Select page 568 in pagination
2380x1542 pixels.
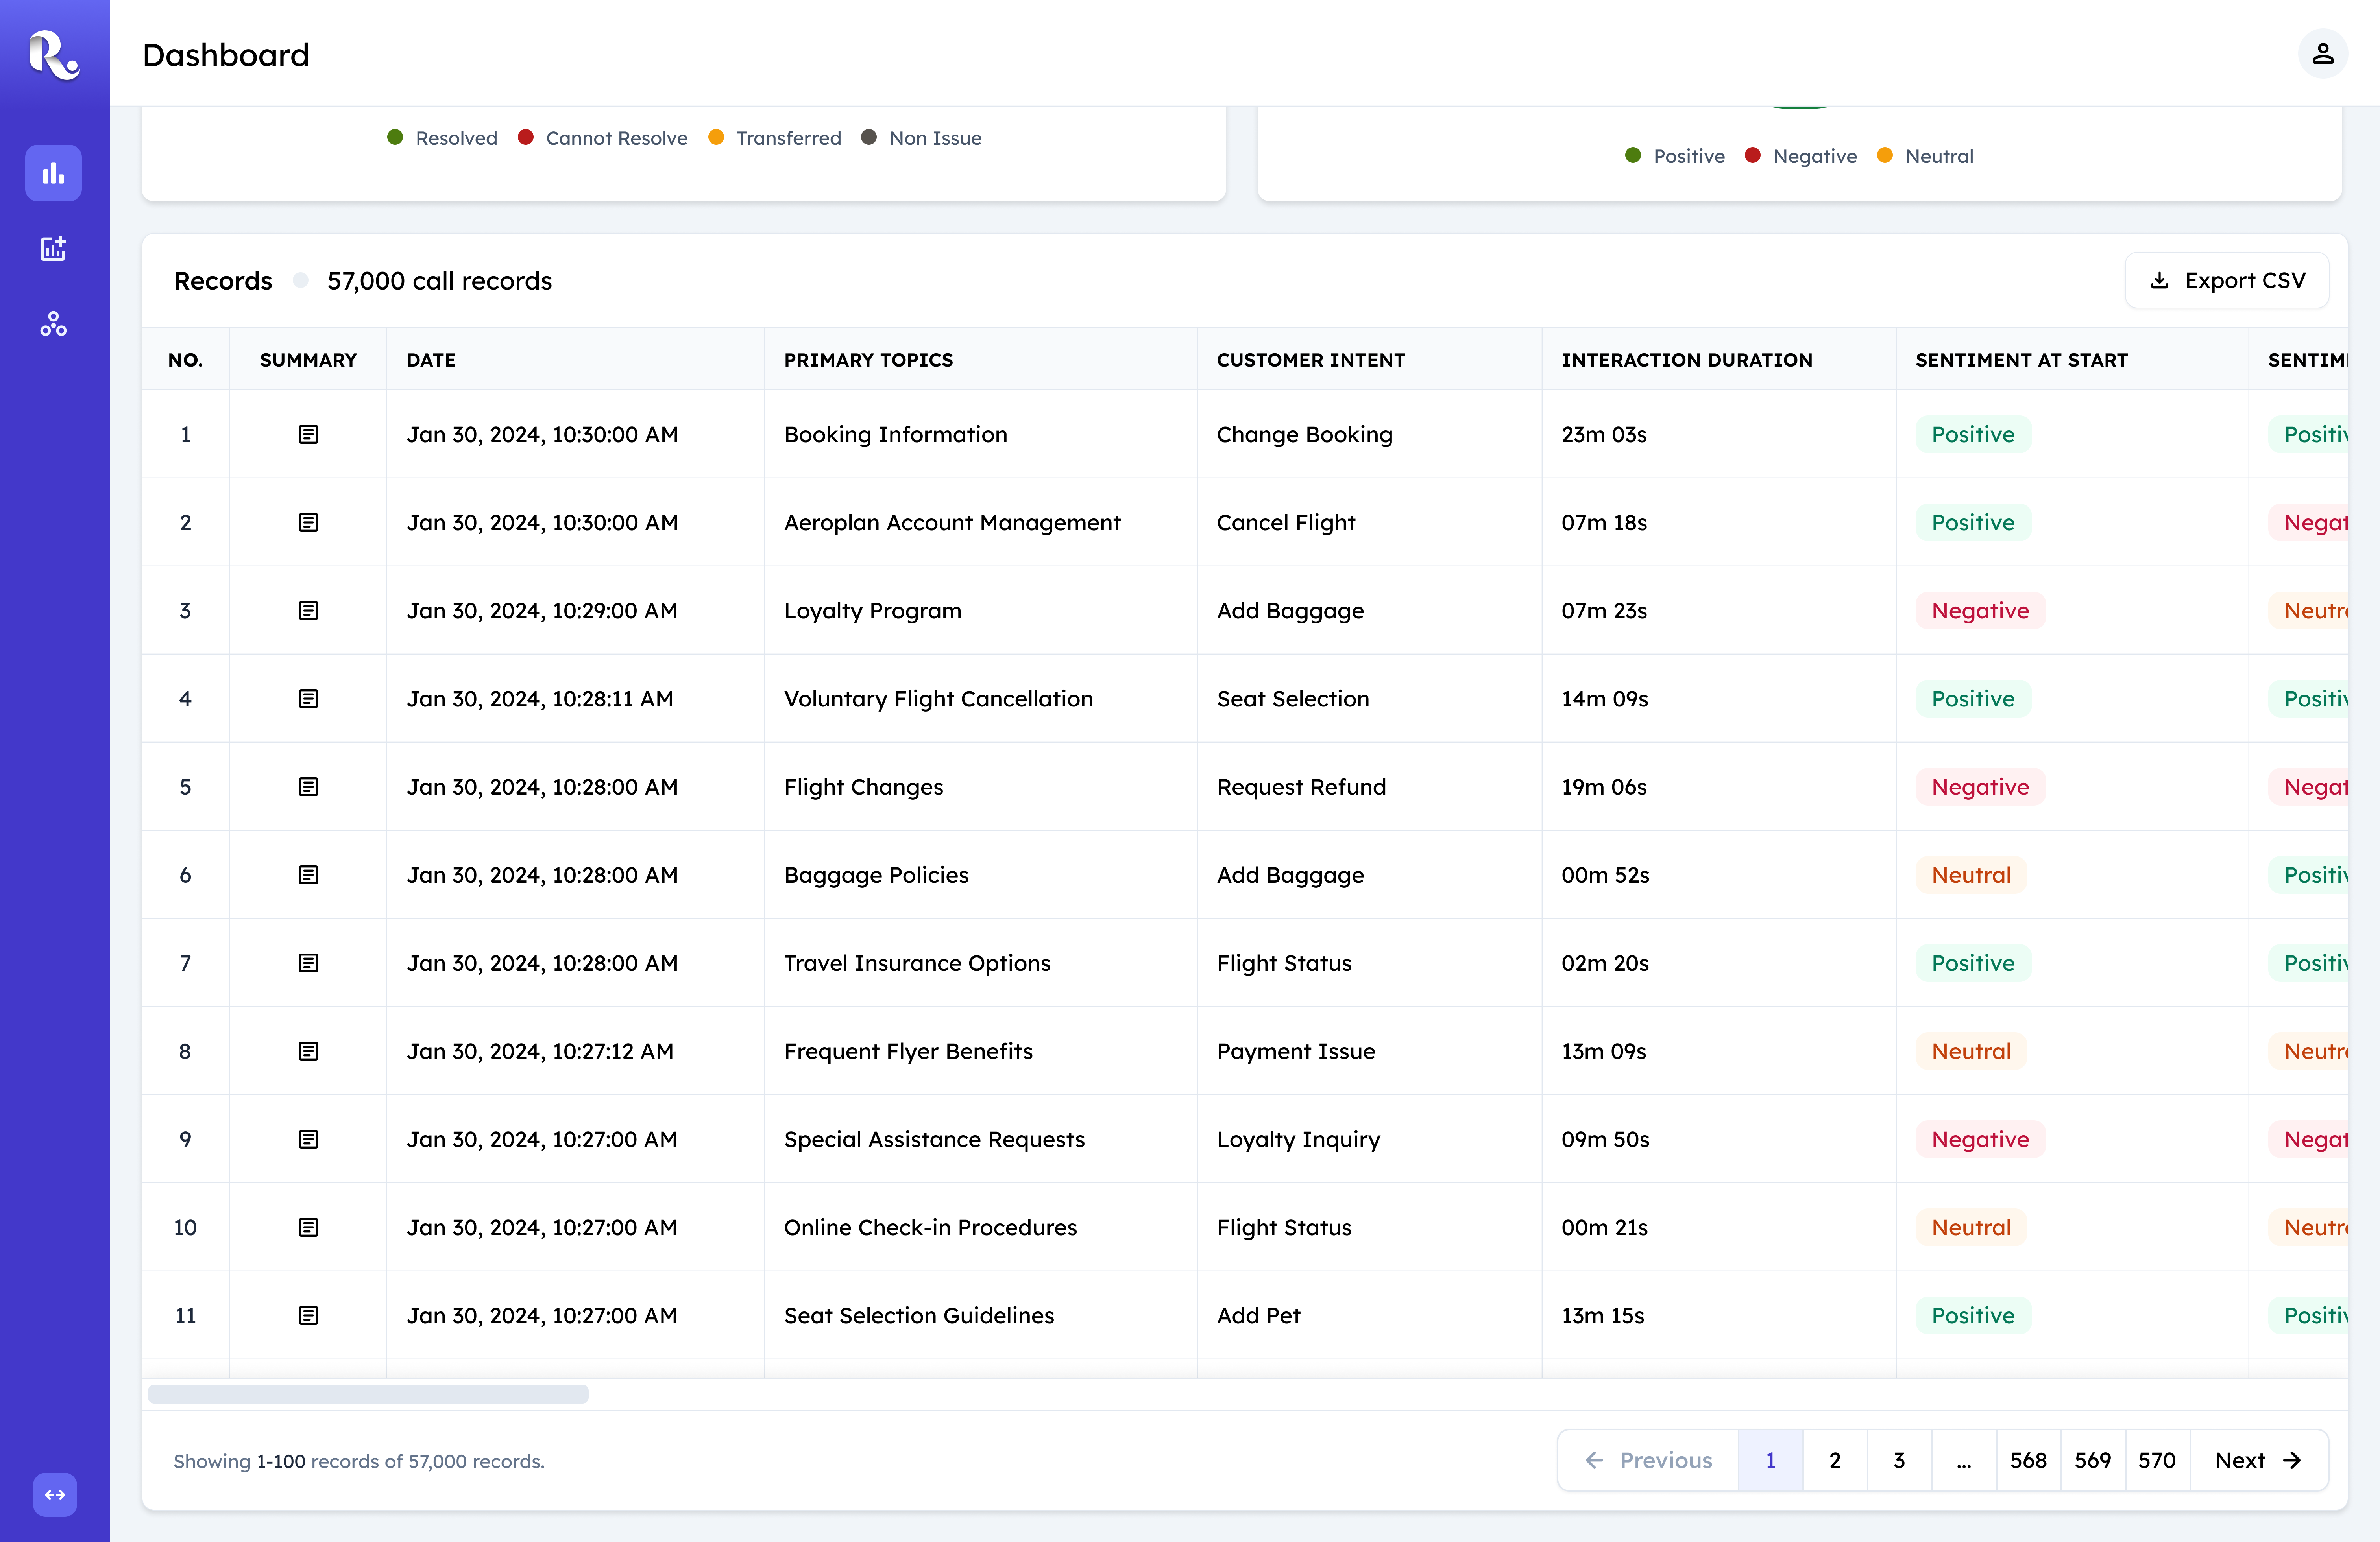tap(2028, 1460)
